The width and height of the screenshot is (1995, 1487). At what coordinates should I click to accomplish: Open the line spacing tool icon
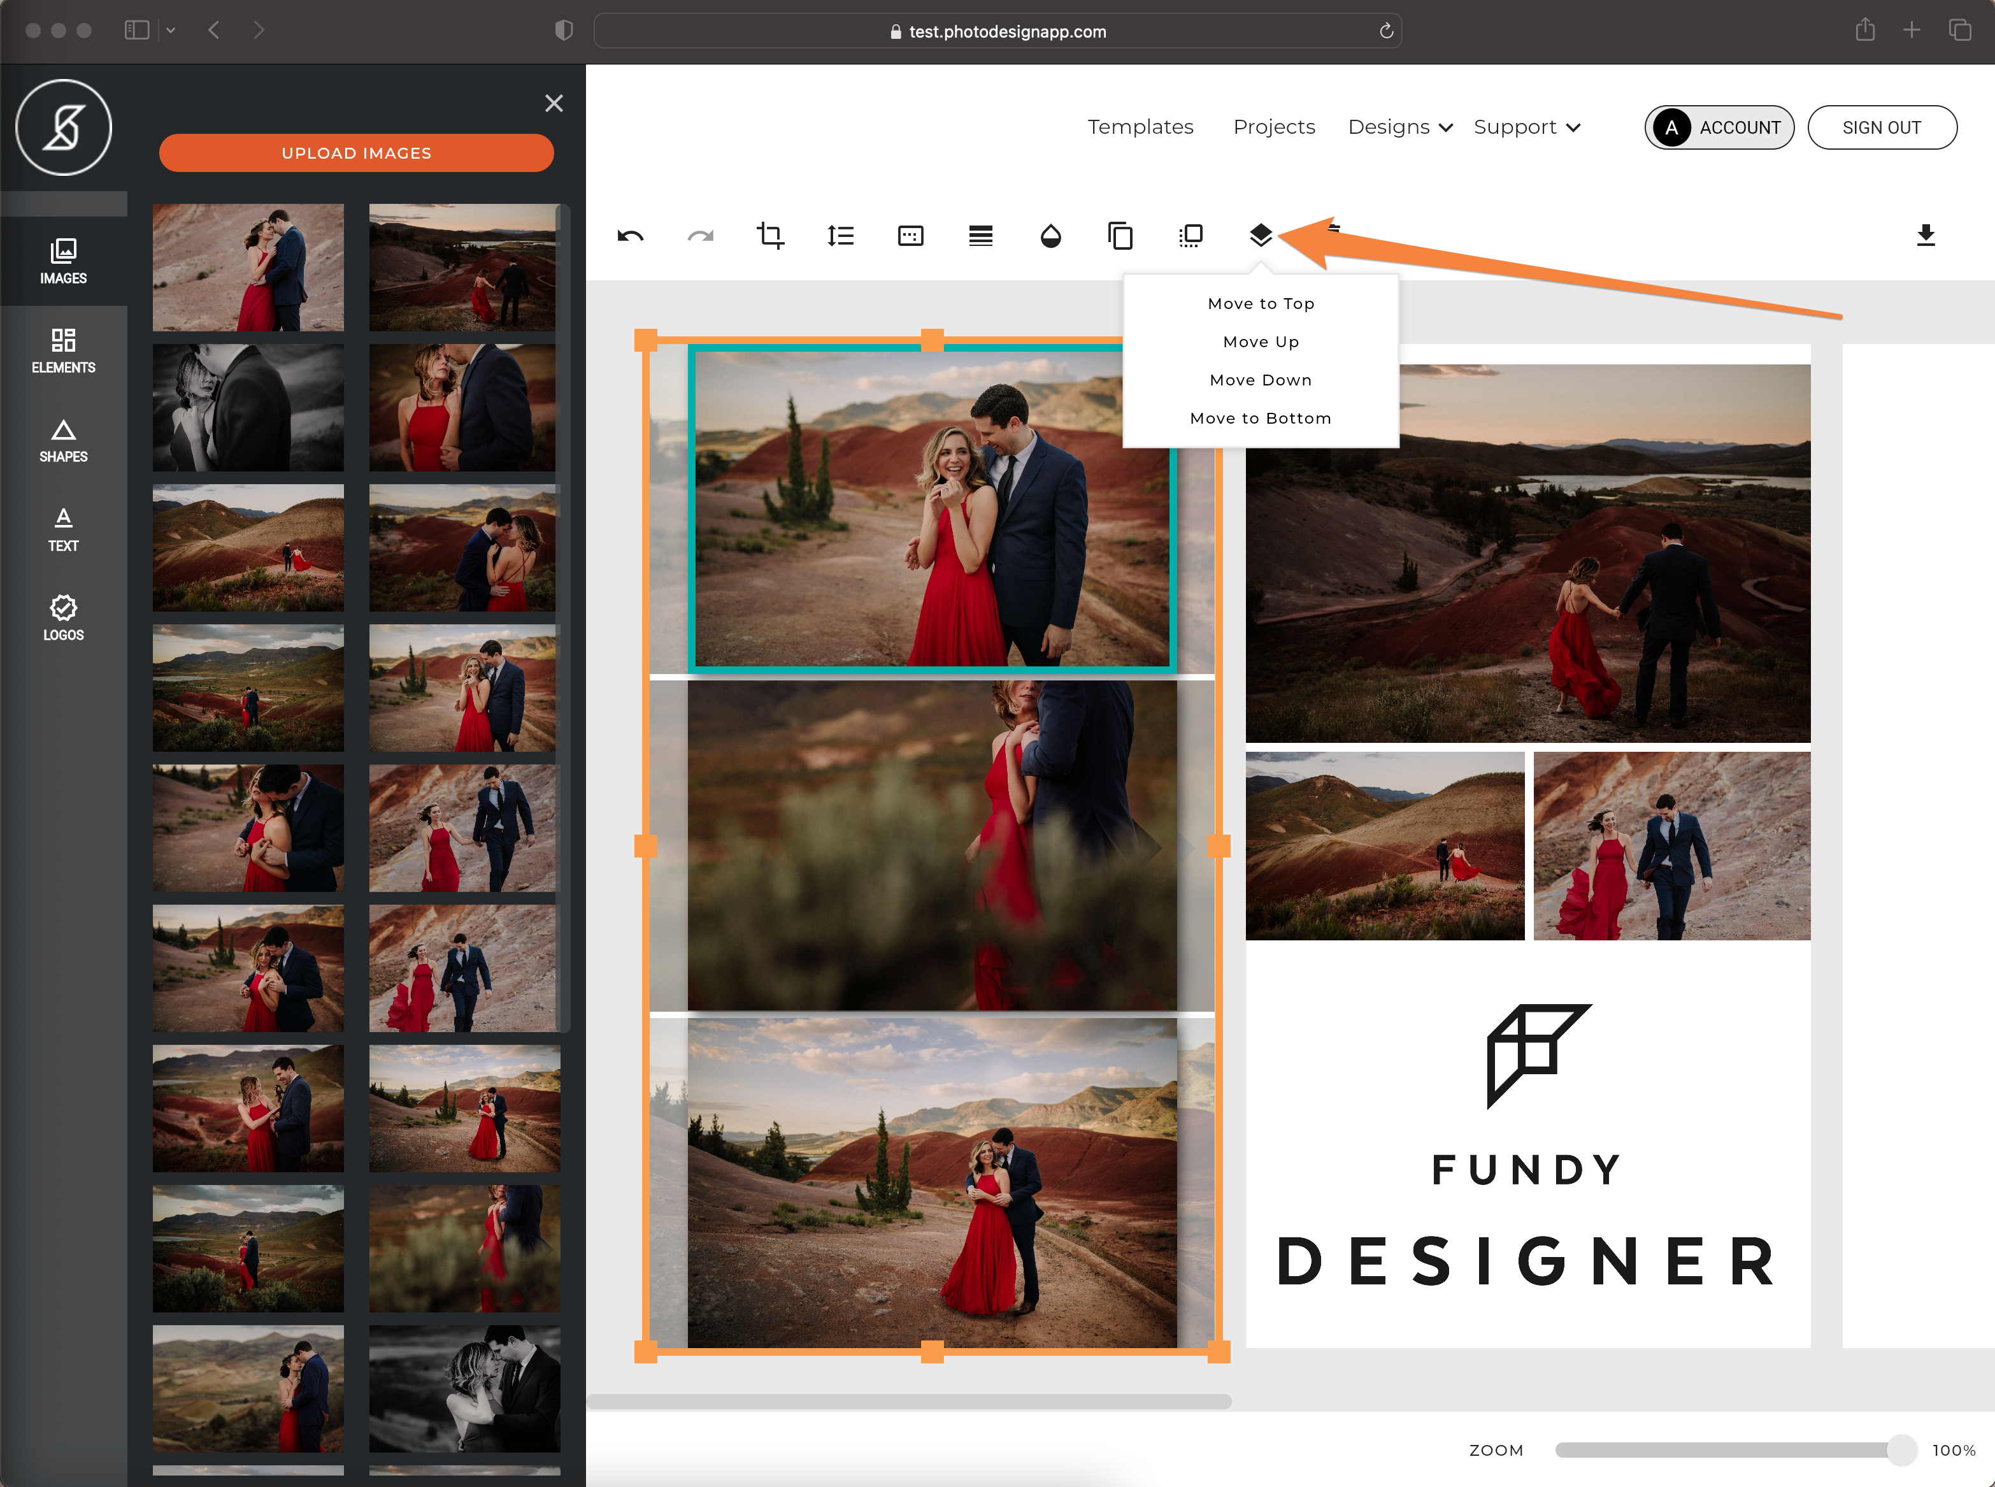point(840,236)
